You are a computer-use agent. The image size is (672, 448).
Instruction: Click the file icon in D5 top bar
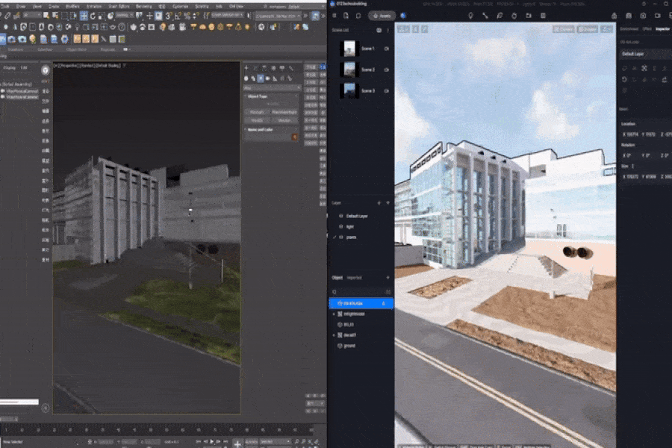[x=346, y=16]
